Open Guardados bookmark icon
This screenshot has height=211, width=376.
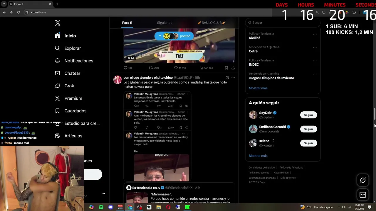(x=58, y=111)
